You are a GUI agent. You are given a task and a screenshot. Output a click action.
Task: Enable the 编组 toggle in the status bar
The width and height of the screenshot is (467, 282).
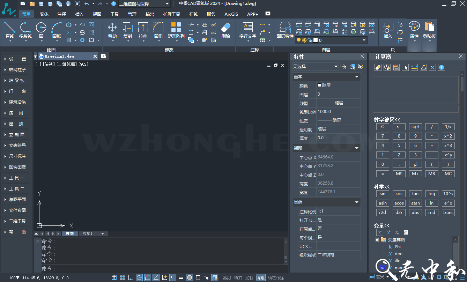tap(260, 277)
